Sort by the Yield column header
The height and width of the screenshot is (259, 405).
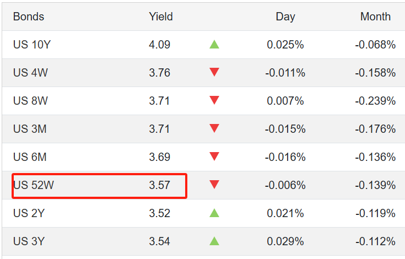161,17
